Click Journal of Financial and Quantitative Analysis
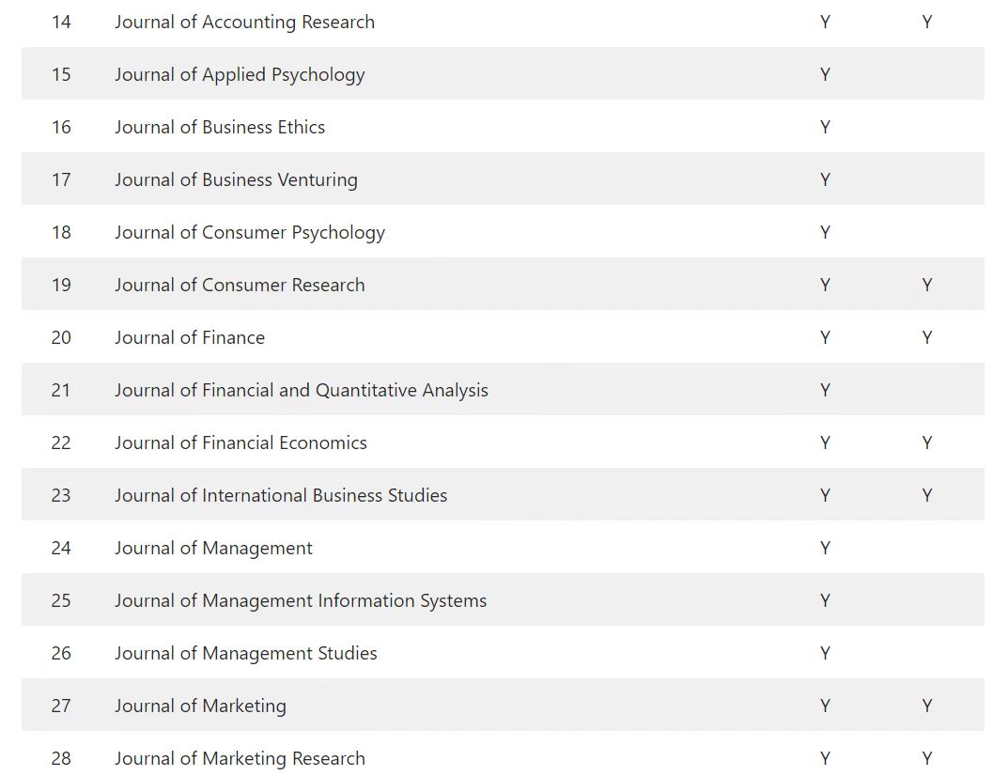 (x=302, y=390)
